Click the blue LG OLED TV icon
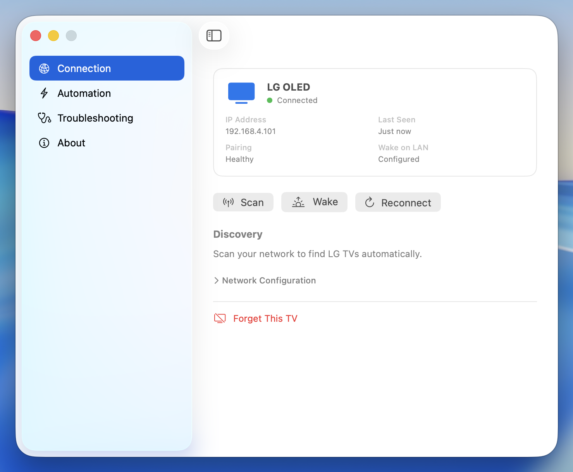 (x=241, y=93)
